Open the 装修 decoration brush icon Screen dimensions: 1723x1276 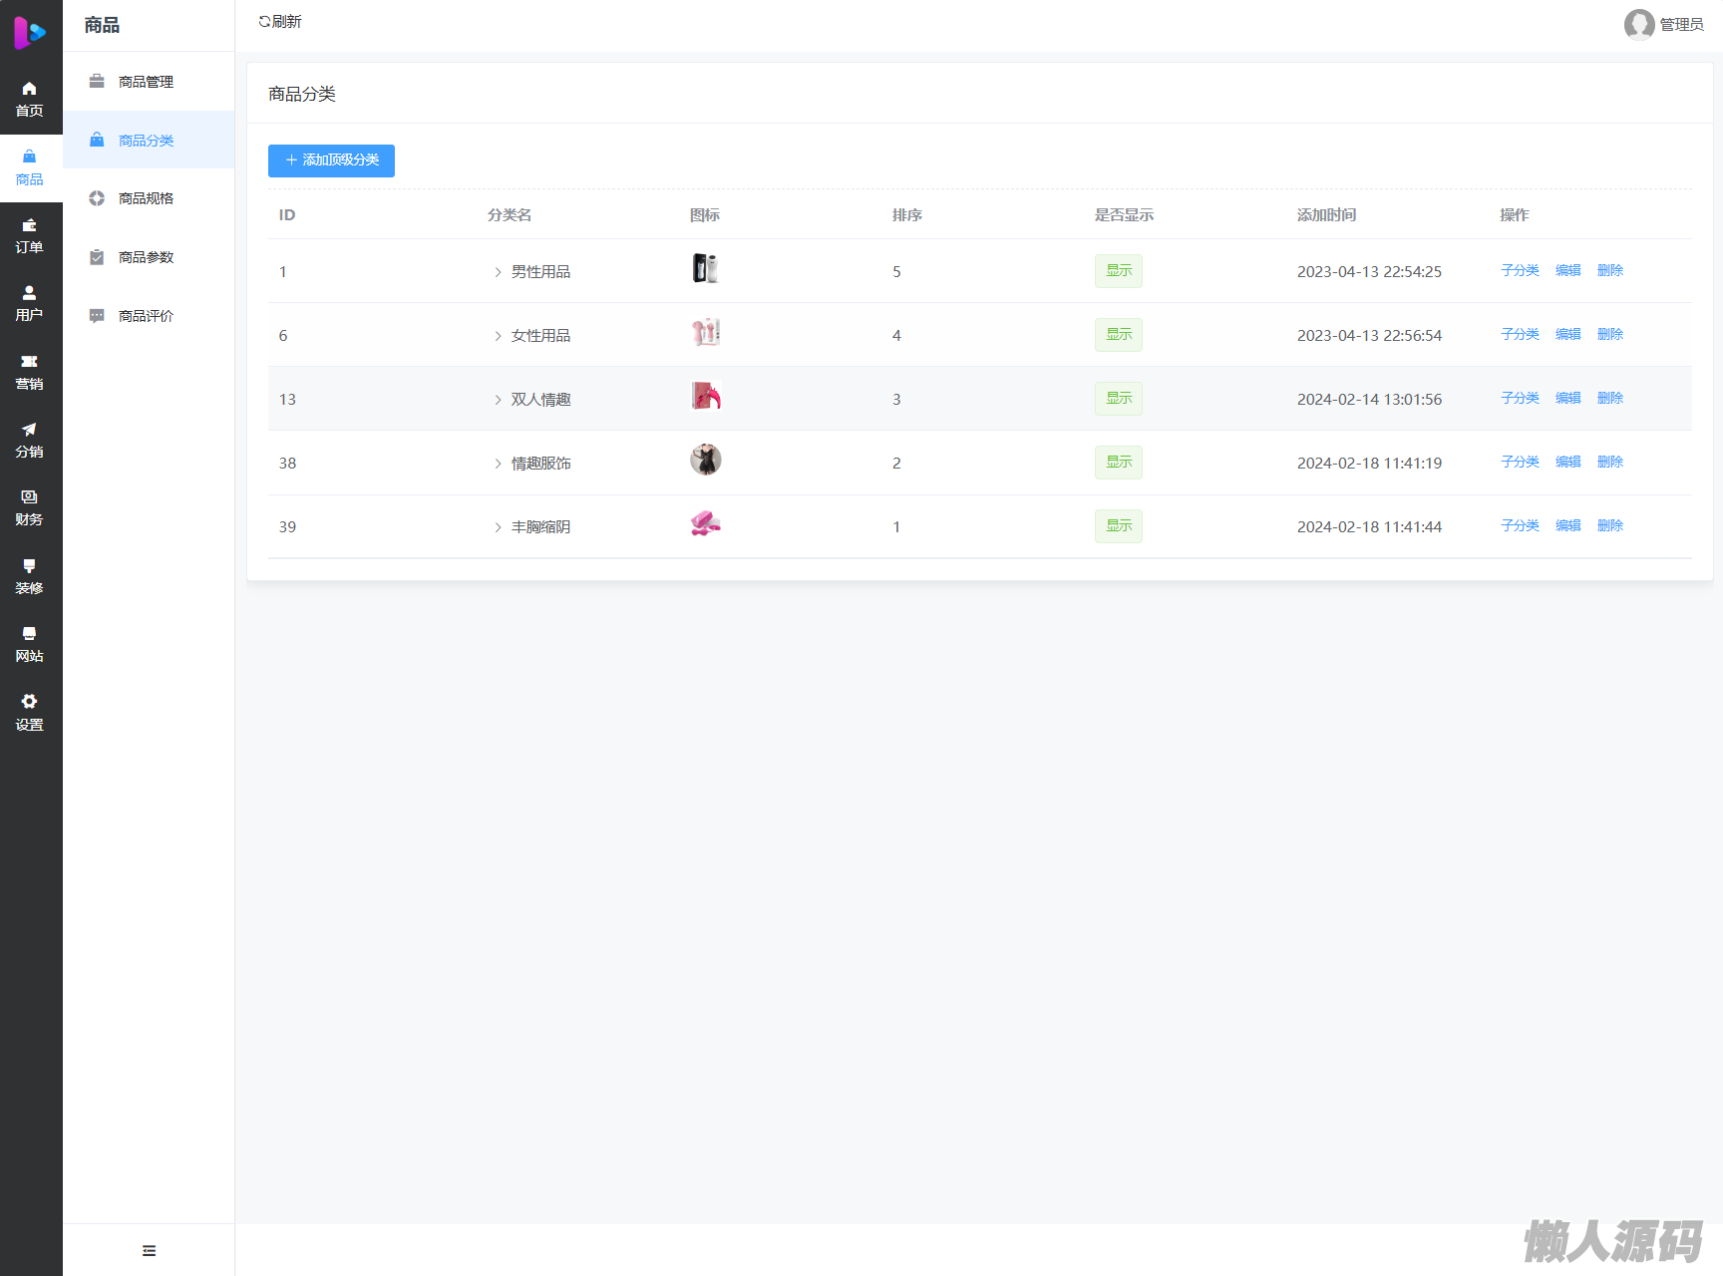29,565
